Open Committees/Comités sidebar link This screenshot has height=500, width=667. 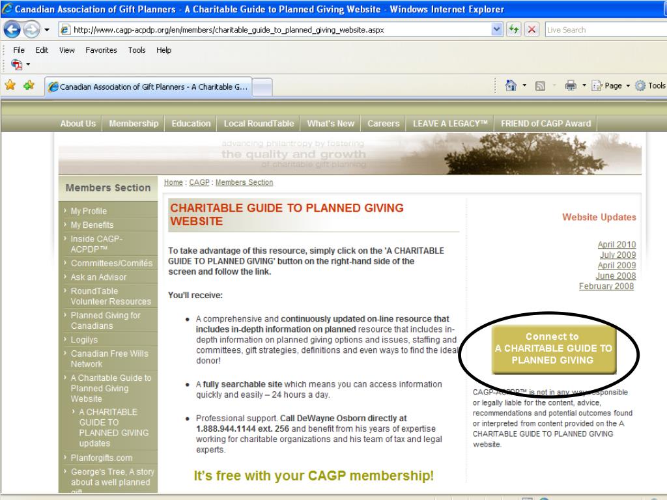click(x=111, y=263)
